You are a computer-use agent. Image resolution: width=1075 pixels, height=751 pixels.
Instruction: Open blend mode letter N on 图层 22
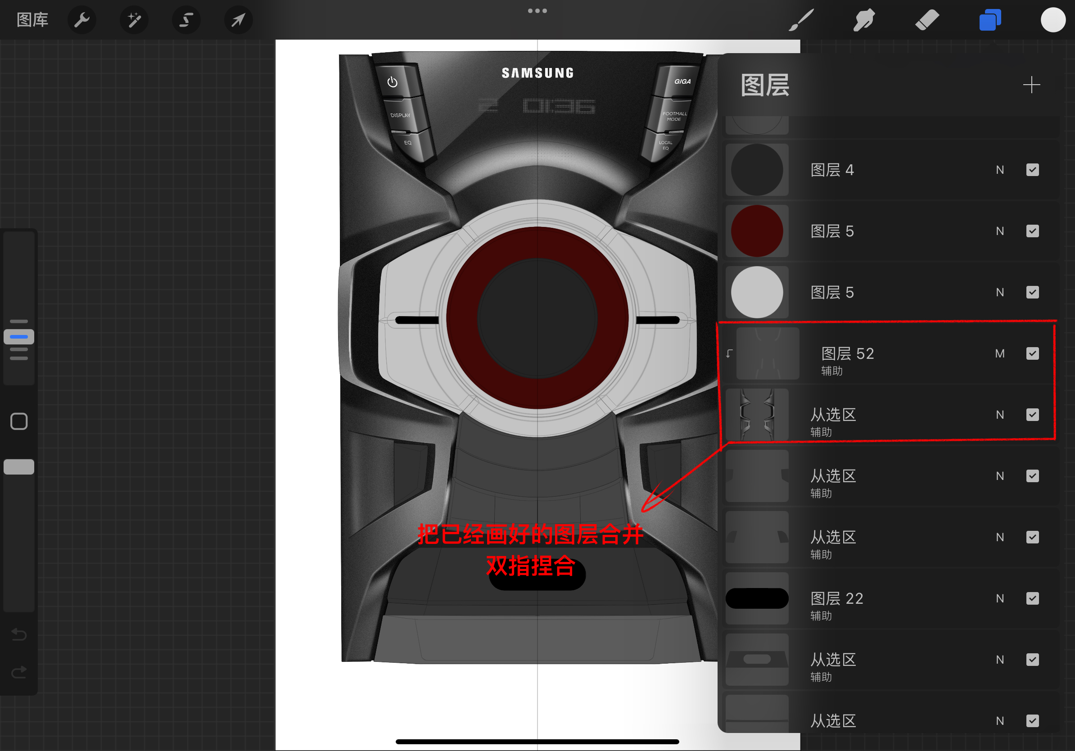point(1001,598)
